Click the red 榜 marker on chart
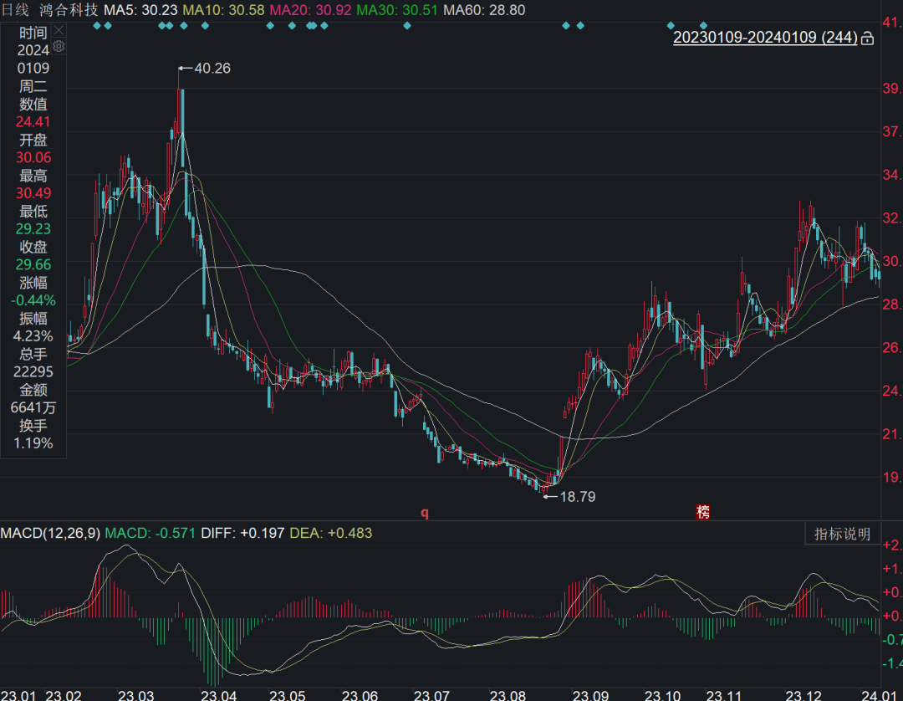This screenshot has height=701, width=903. (702, 511)
